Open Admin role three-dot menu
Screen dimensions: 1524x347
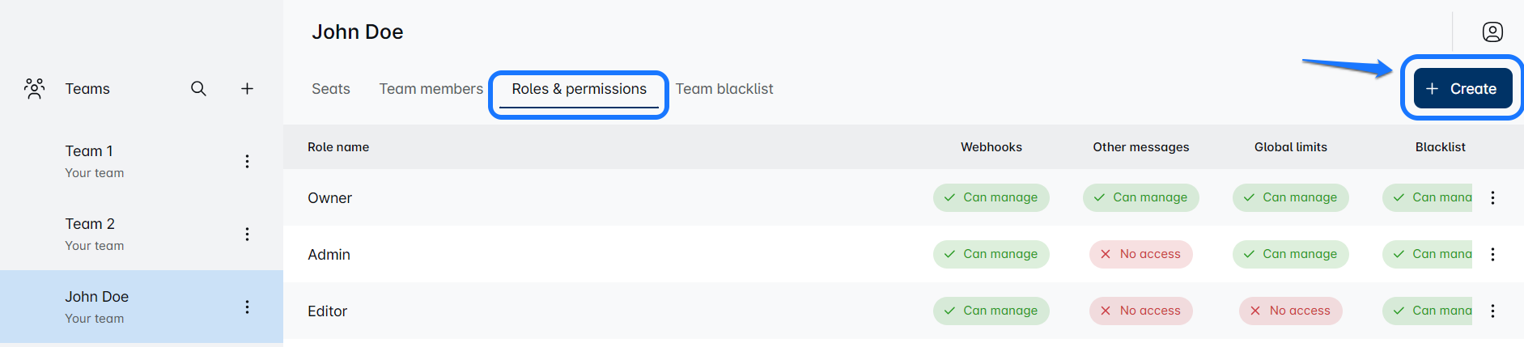pyautogui.click(x=1492, y=254)
